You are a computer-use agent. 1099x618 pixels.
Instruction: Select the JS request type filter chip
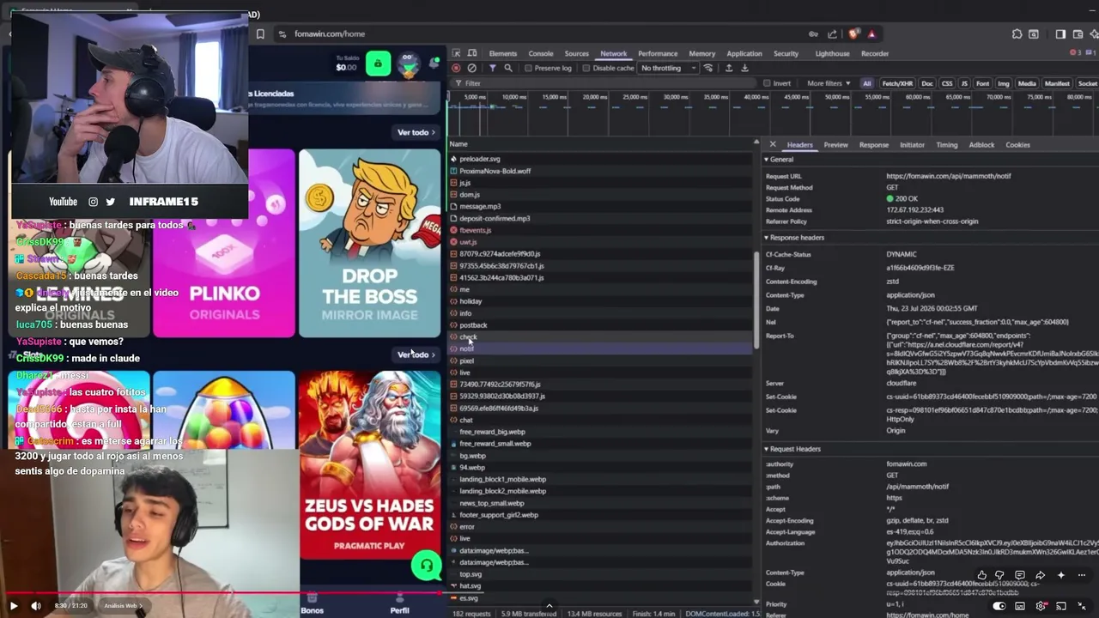(964, 83)
